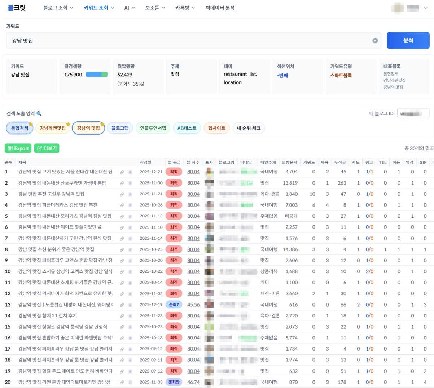
Task: Click the 45.56 index link in rank 13
Action: pyautogui.click(x=193, y=305)
